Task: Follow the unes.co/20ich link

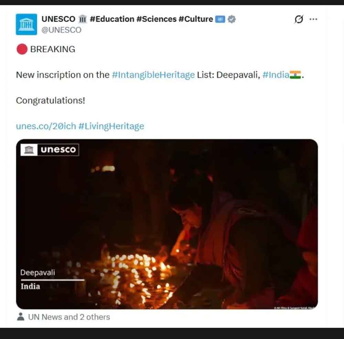Action: (x=46, y=126)
